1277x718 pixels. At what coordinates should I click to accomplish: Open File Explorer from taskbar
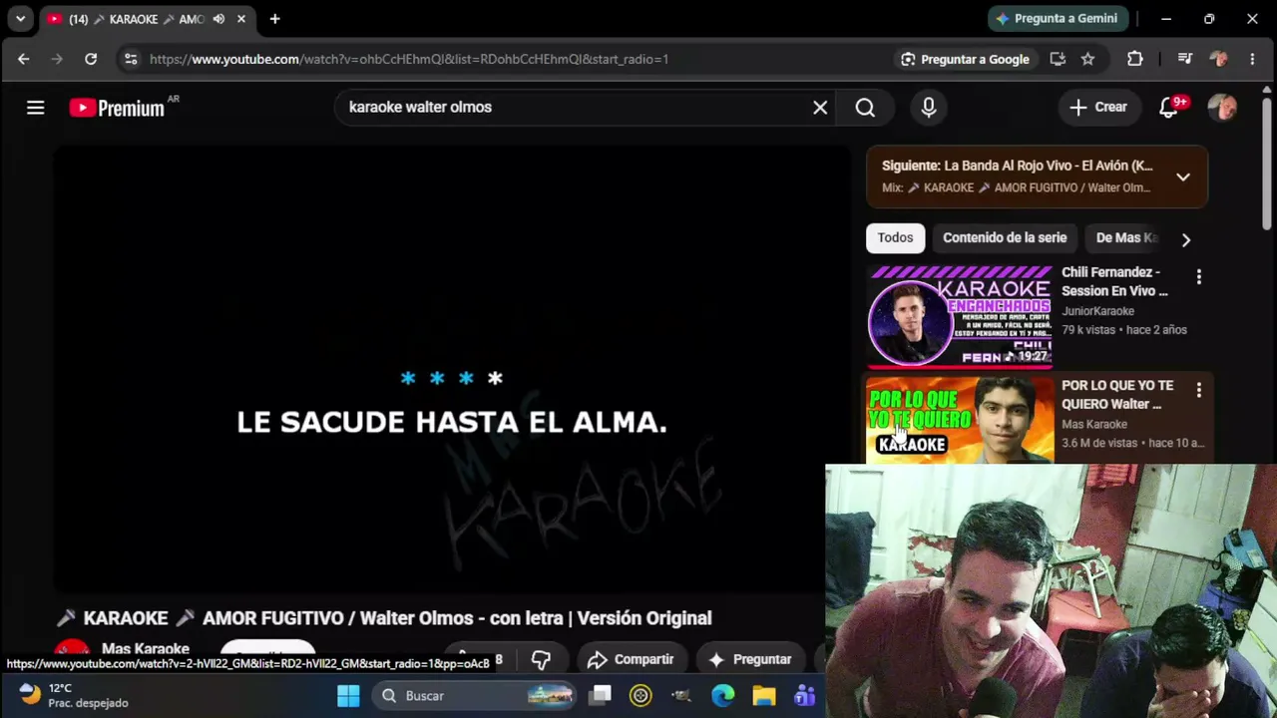763,695
